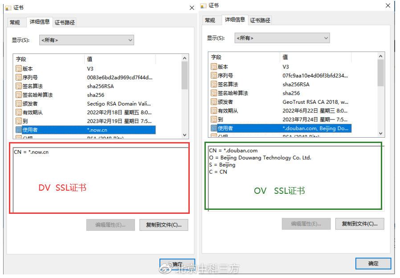Click O = Beijing Douwang Technology line
Image resolution: width=400 pixels, height=278 pixels.
click(x=260, y=158)
